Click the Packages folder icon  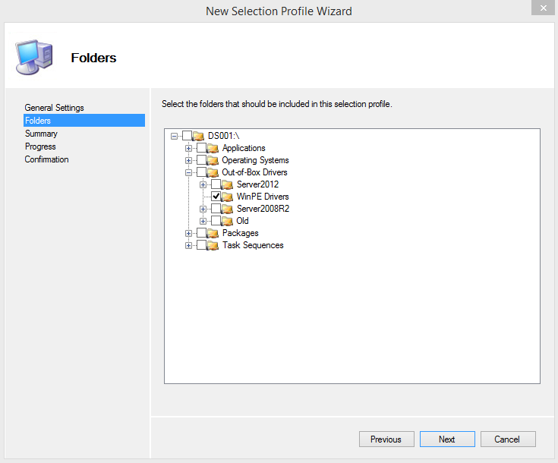coord(213,233)
